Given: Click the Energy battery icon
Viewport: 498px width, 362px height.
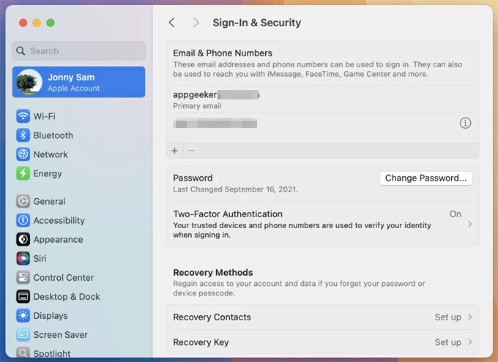Looking at the screenshot, I should (23, 173).
